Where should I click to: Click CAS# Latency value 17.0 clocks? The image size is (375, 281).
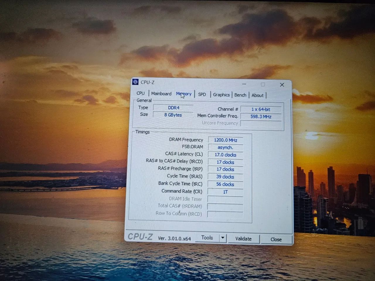point(226,155)
